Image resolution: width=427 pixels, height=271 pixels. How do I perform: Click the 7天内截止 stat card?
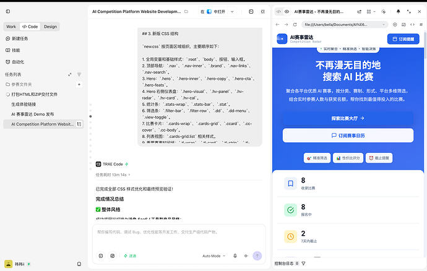(x=348, y=236)
